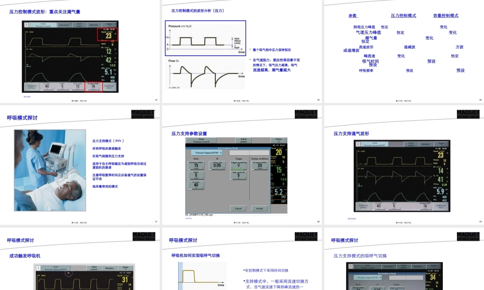Open slide 14 pressure control waveform thumbnail
484x290 pixels.
tap(79, 51)
